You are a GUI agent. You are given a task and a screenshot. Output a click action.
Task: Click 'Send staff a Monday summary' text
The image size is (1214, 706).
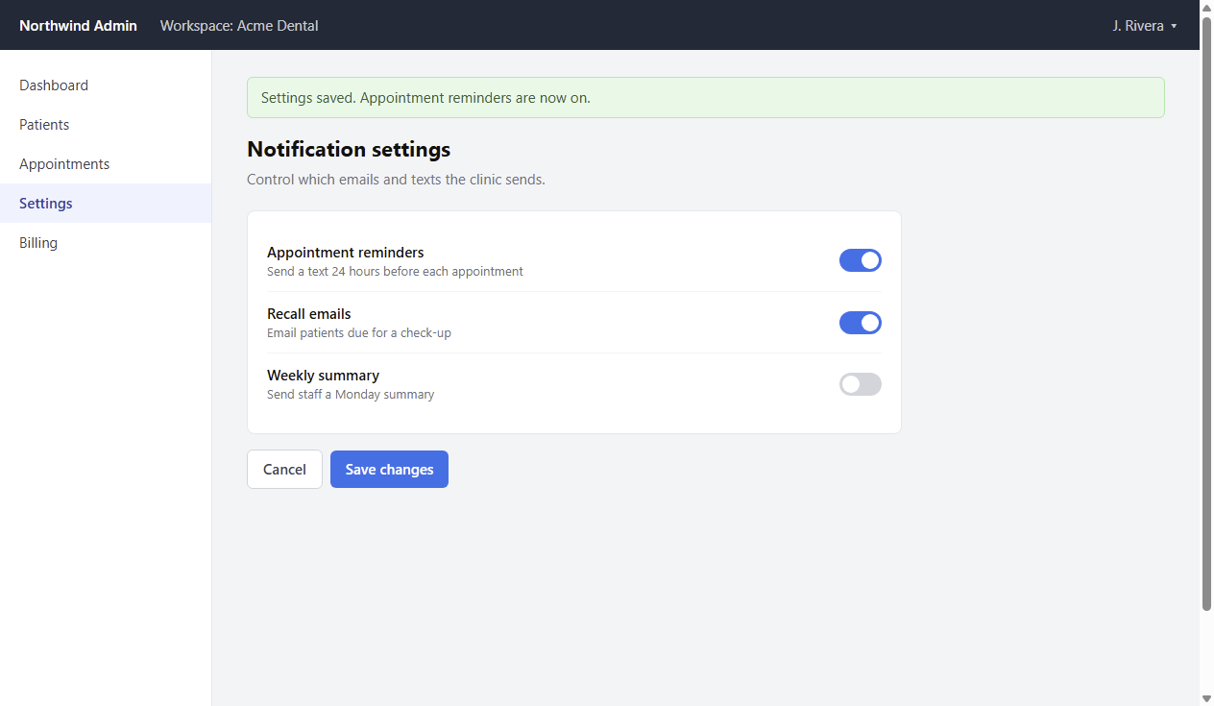351,395
